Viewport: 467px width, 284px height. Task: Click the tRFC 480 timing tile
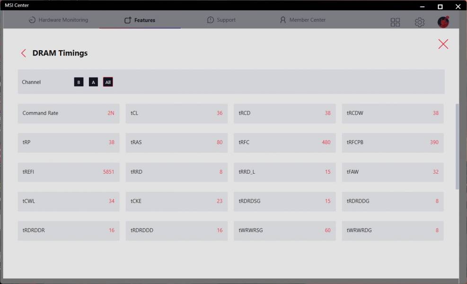point(285,142)
